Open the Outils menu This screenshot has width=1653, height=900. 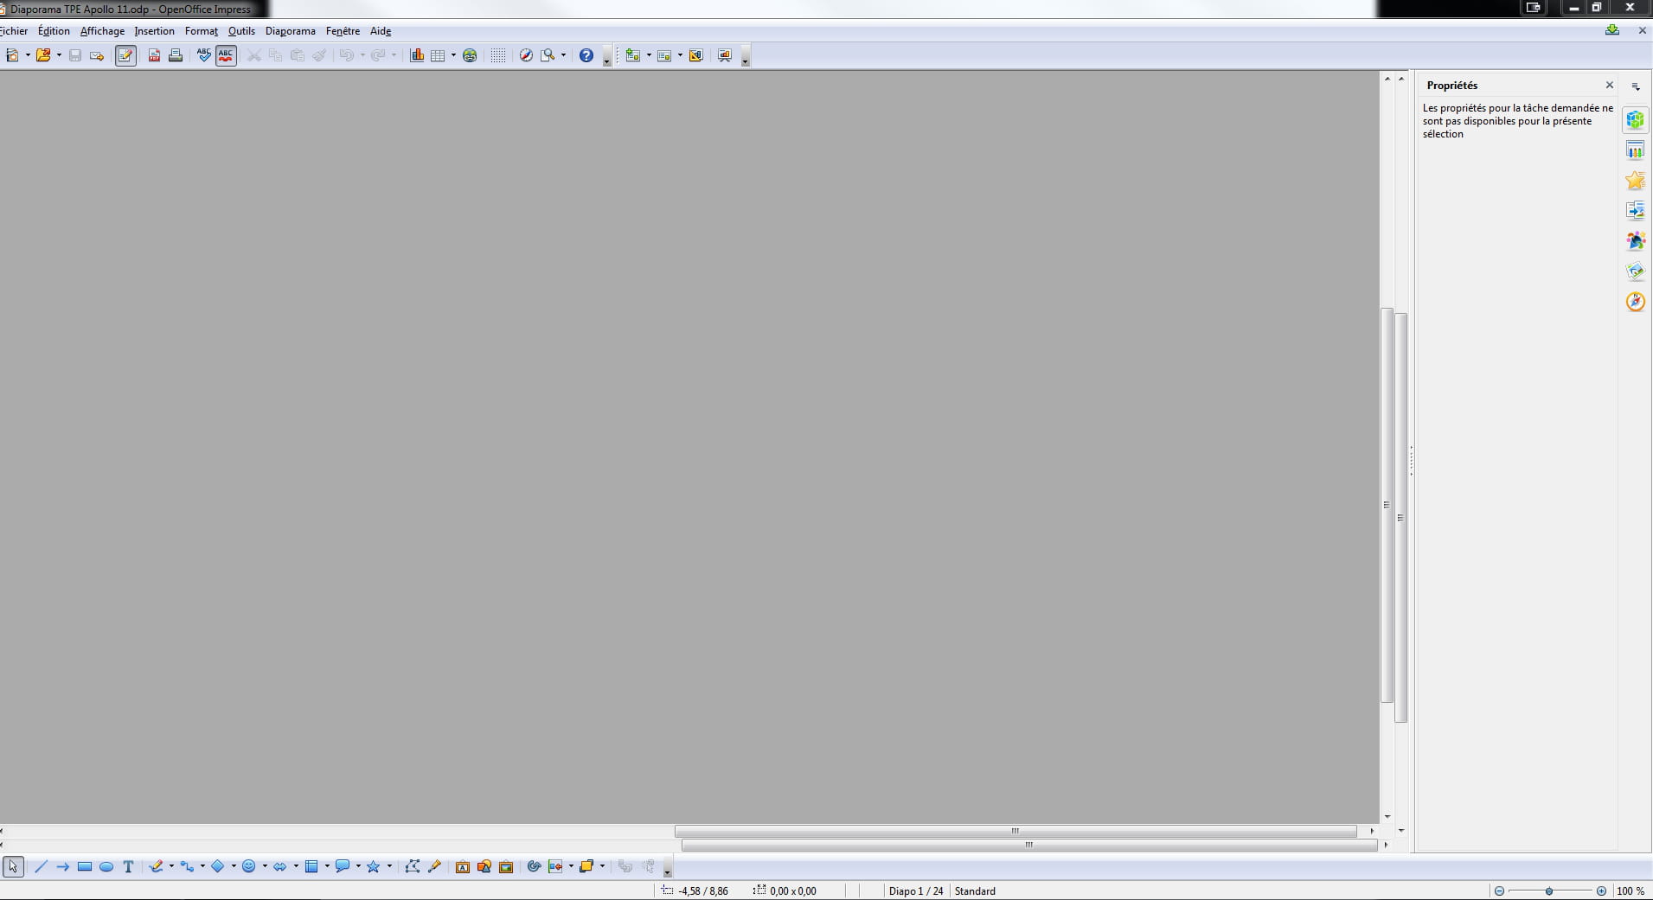tap(241, 31)
